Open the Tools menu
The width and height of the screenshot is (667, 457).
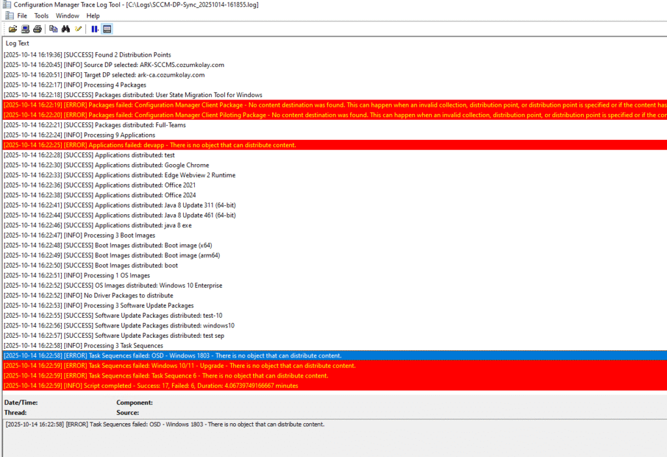tap(41, 16)
